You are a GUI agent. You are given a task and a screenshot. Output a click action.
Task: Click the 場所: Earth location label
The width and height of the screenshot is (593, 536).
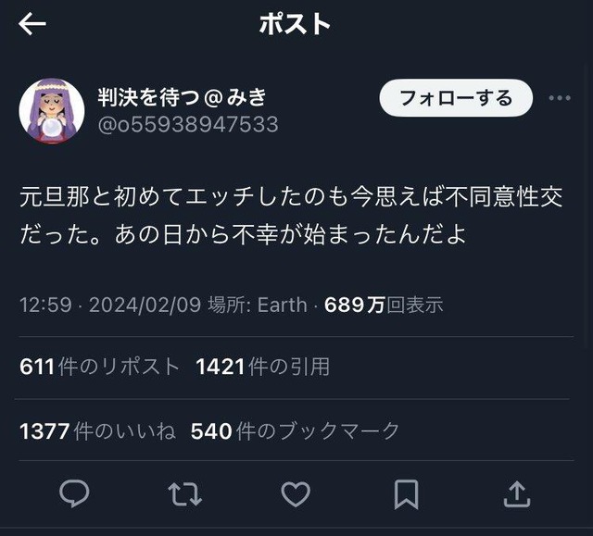click(x=258, y=305)
